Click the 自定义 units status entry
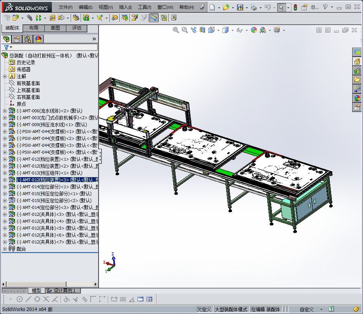Image resolution: width=363 pixels, height=314 pixels. 307,309
